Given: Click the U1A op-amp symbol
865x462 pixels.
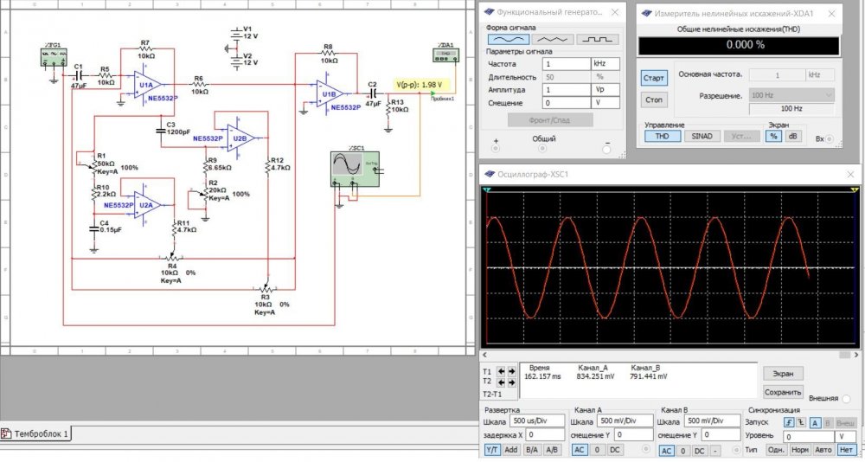Looking at the screenshot, I should (145, 84).
